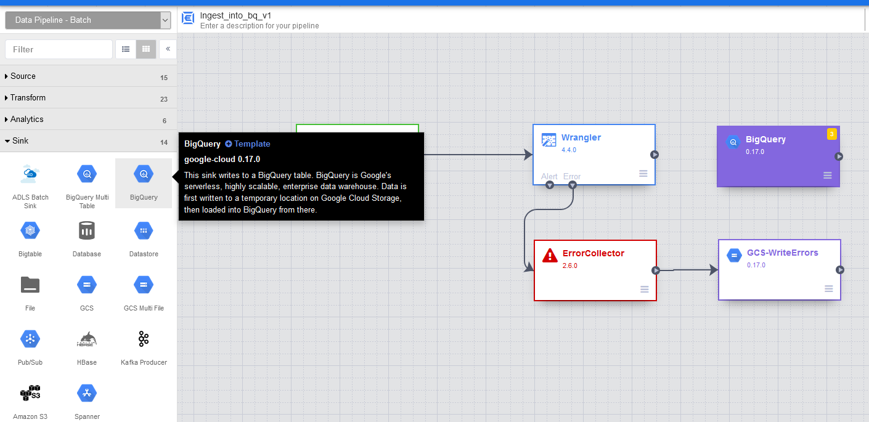The width and height of the screenshot is (869, 422).
Task: Add Bigtable sink plugin
Action: (x=30, y=239)
